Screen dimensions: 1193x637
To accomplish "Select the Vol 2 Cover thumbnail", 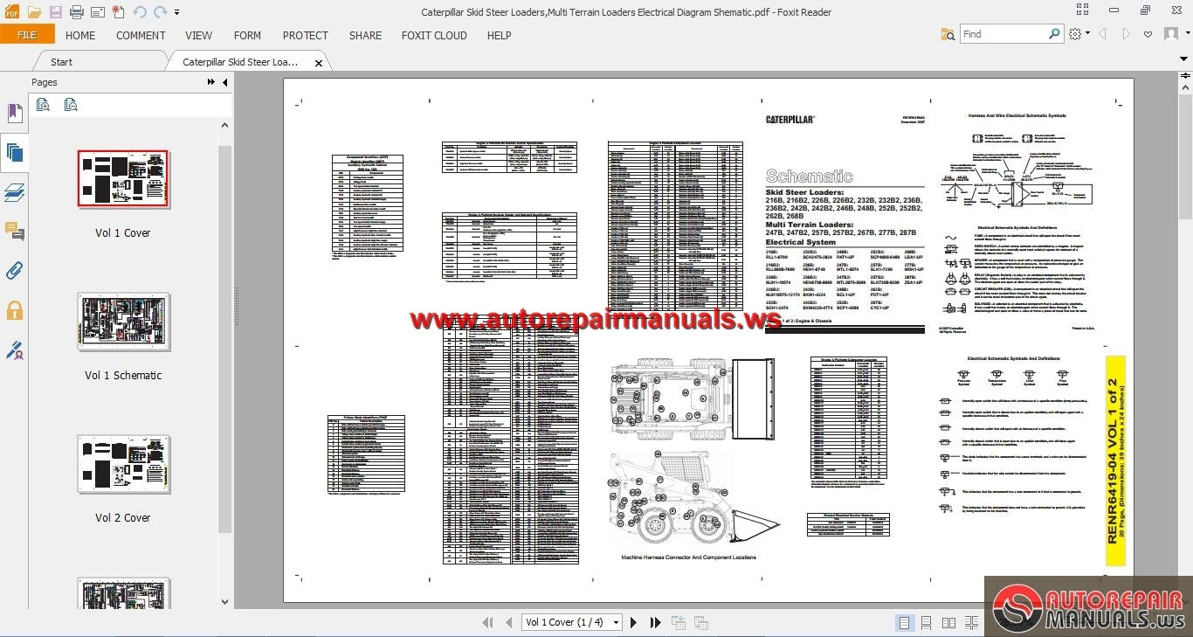I will point(123,464).
